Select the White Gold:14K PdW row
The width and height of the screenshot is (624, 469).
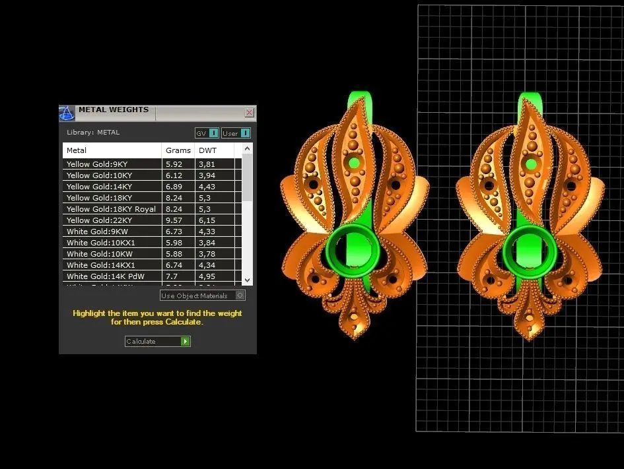152,276
